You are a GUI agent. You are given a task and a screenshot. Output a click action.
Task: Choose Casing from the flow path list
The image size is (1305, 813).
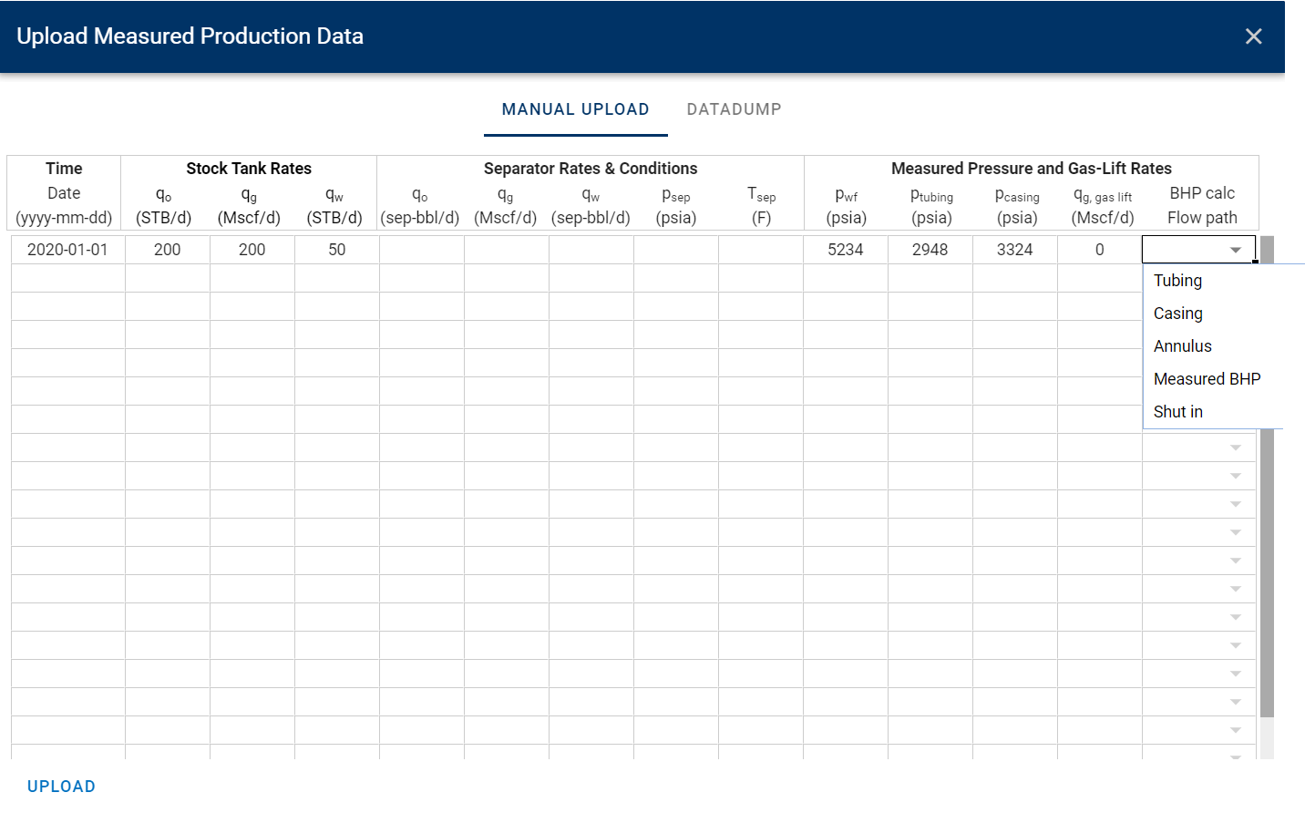1177,314
